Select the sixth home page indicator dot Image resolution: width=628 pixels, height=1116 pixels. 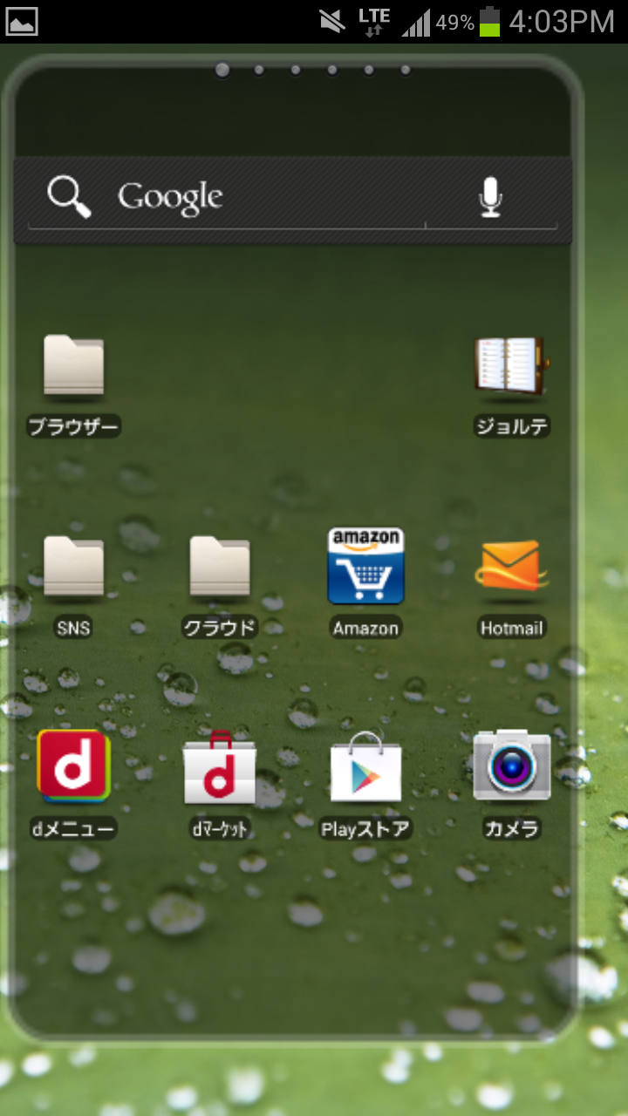click(406, 70)
